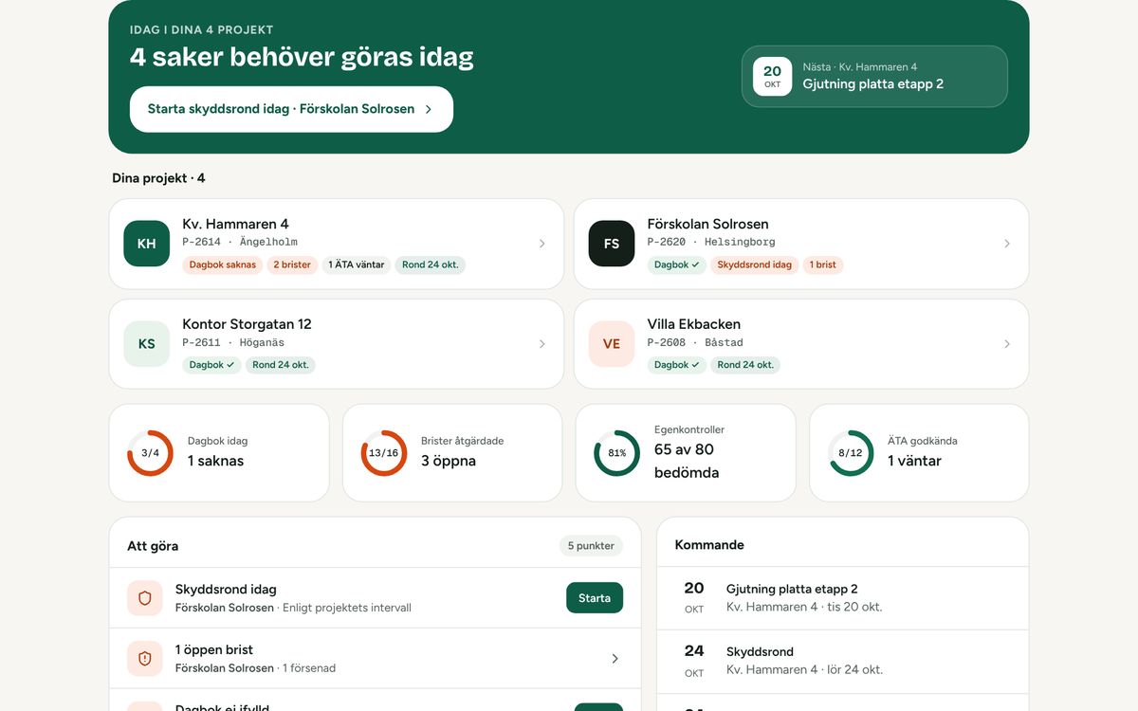Image resolution: width=1138 pixels, height=711 pixels.
Task: Open the '1 öppen brist' task title
Action: click(x=214, y=650)
